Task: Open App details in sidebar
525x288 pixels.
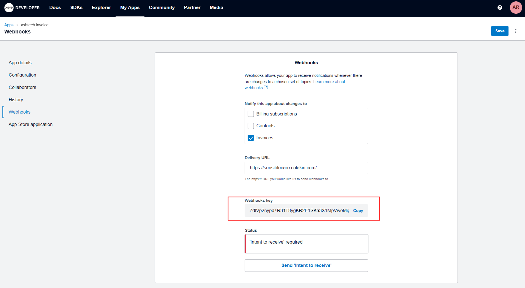Action: (x=20, y=63)
